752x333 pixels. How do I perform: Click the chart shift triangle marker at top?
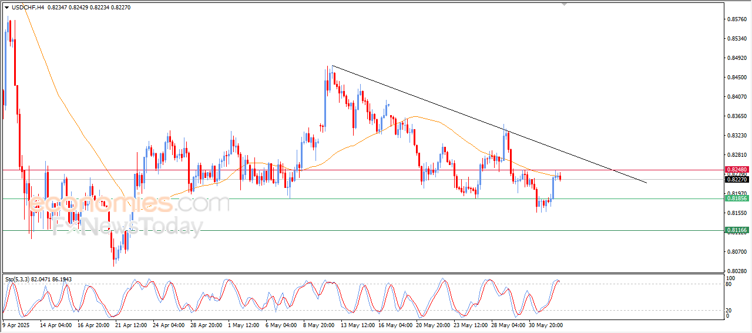click(x=565, y=5)
